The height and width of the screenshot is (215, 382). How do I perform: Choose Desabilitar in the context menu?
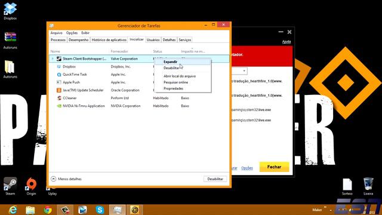pyautogui.click(x=183, y=68)
